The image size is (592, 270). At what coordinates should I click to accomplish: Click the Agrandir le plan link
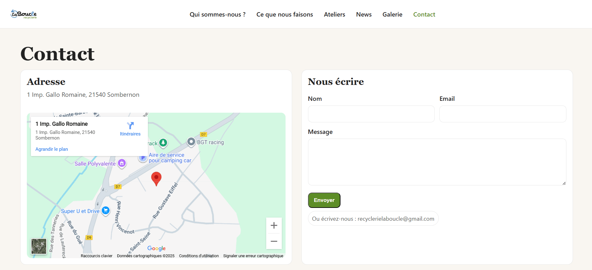51,149
